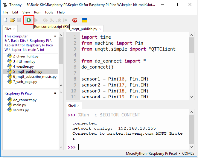Image resolution: width=198 pixels, height=158 pixels.
Task: Click Python icon beside 6_mqtt_subscribe_music.py
Action: point(10,77)
